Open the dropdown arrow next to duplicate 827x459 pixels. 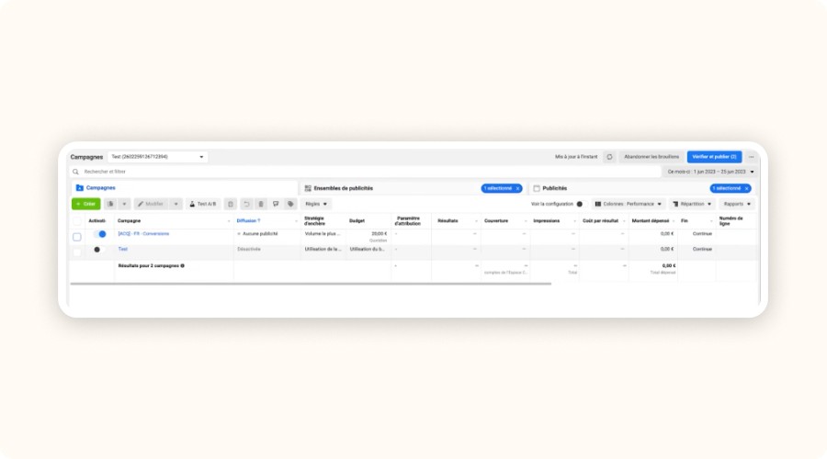click(124, 204)
